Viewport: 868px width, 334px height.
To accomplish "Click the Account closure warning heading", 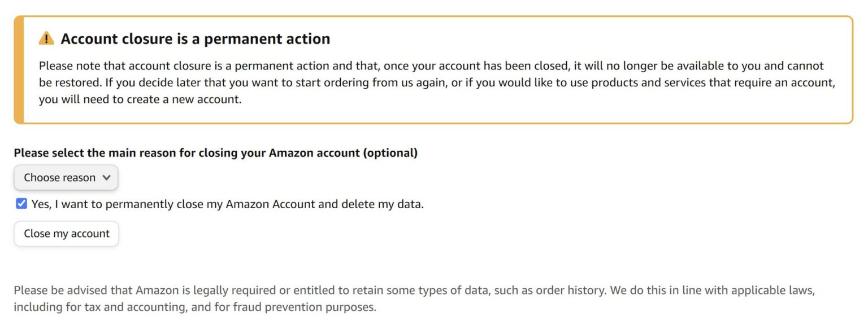I will pyautogui.click(x=197, y=38).
